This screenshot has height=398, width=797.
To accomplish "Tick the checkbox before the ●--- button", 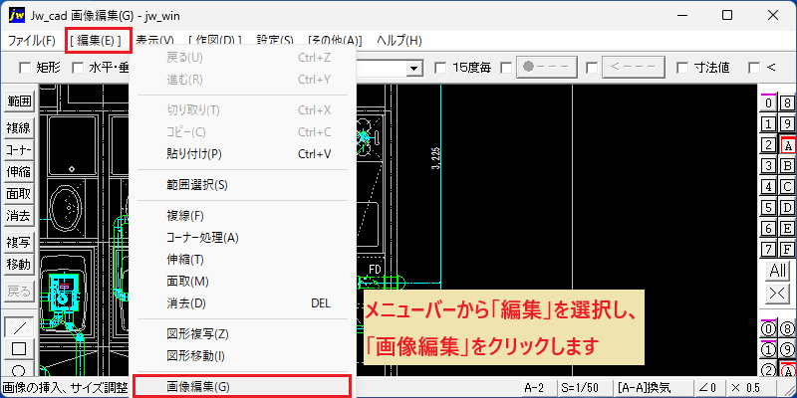I will point(506,67).
